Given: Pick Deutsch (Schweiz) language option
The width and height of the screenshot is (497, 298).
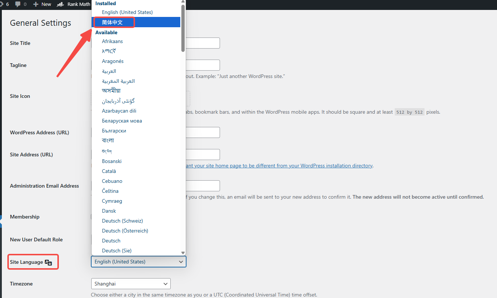Looking at the screenshot, I should 123,221.
